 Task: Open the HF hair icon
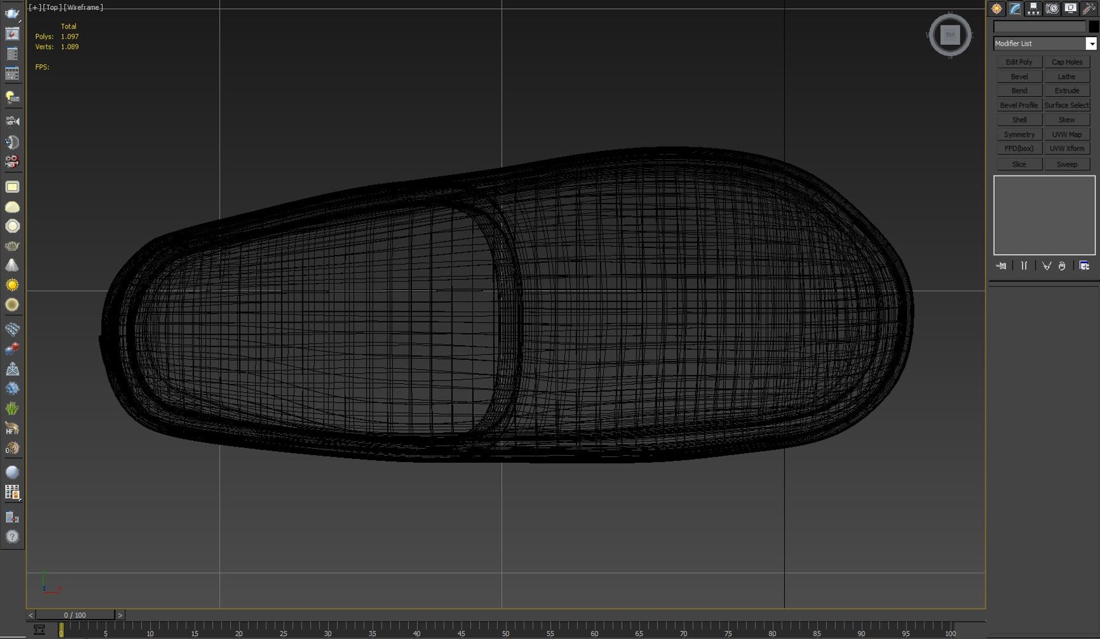point(12,428)
